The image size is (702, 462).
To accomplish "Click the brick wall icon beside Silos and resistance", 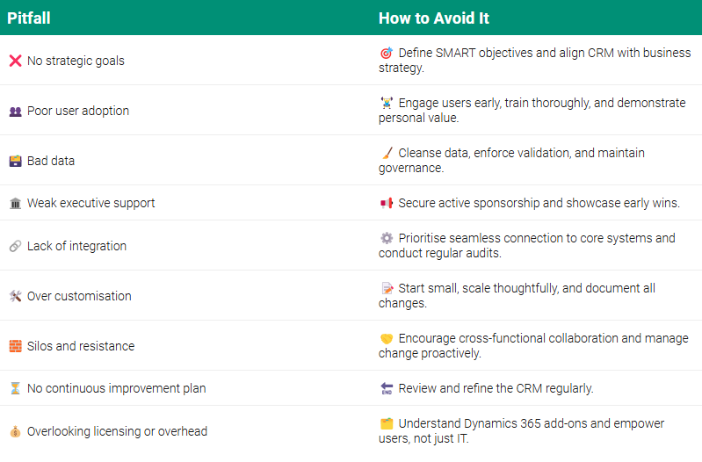I will pos(15,346).
